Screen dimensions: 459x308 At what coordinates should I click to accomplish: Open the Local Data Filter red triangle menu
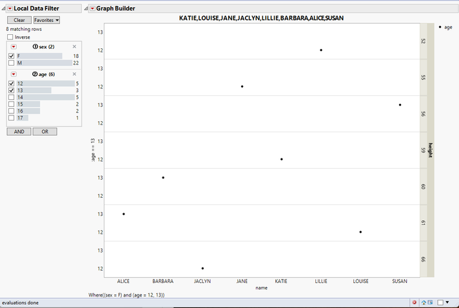[x=10, y=8]
